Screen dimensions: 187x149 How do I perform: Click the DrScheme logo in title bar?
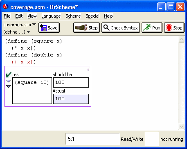(6, 7)
